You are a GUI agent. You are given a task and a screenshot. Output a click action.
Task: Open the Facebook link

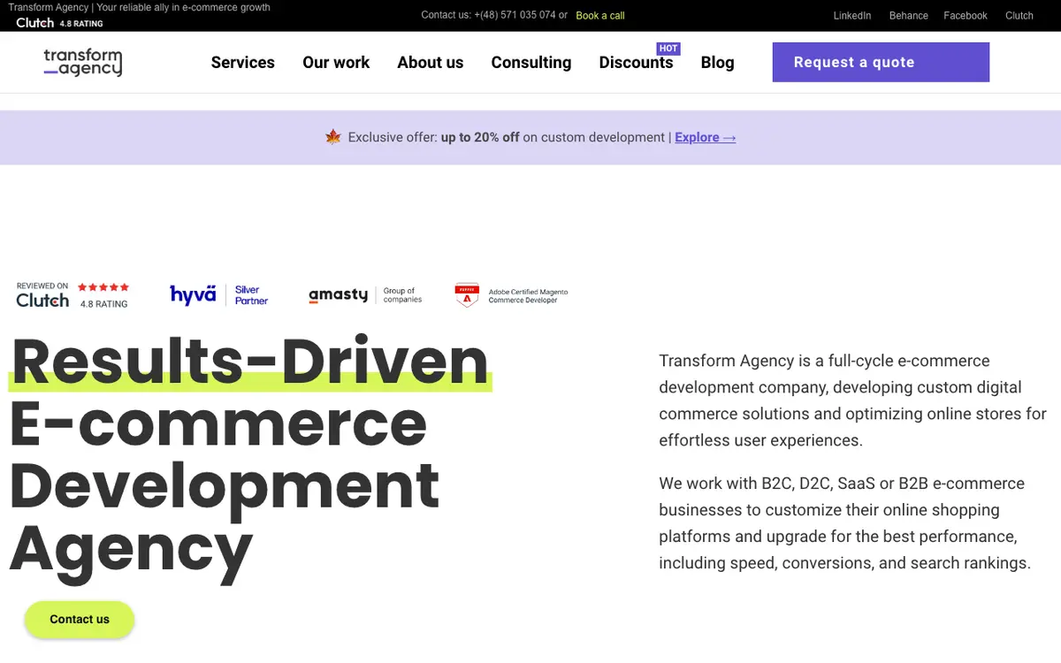tap(966, 16)
